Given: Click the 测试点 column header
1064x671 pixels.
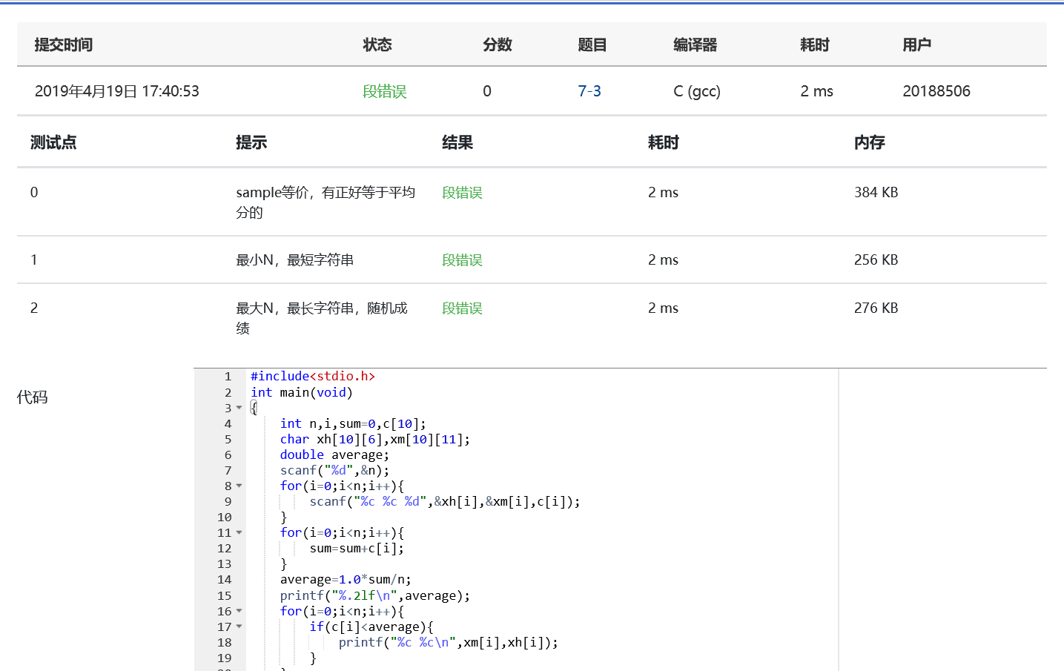Looking at the screenshot, I should point(53,142).
